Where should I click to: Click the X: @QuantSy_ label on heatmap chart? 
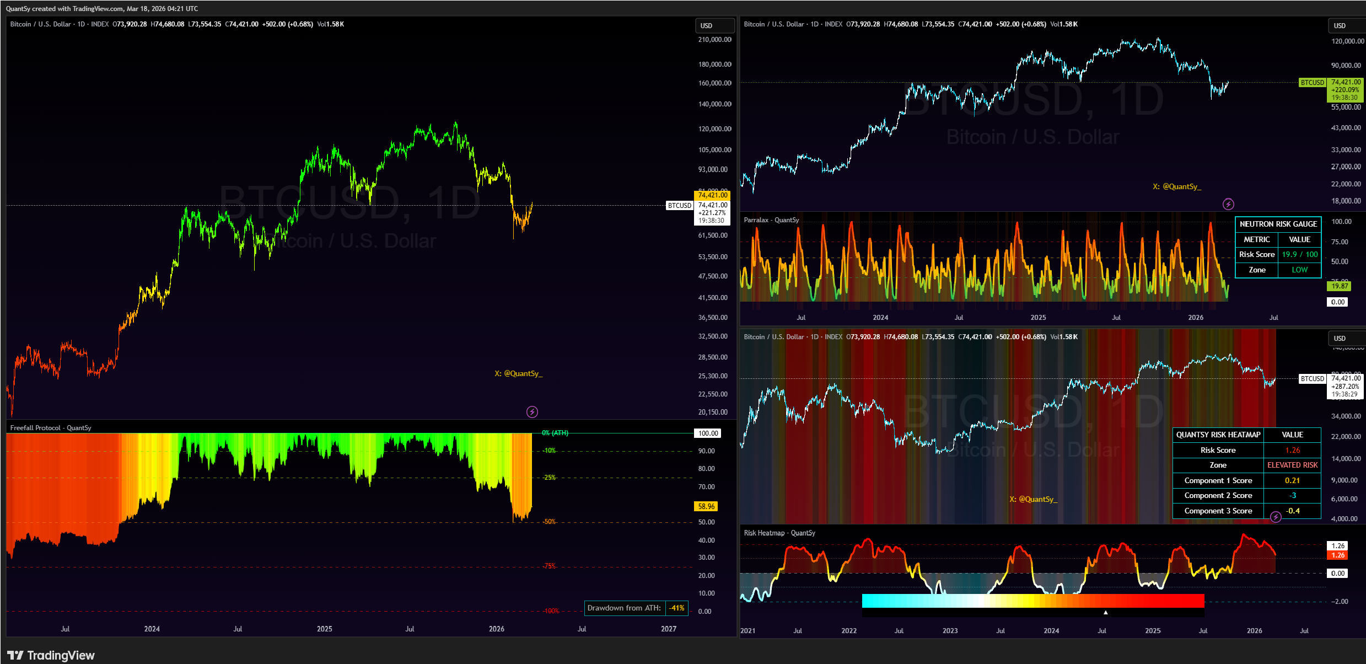[1033, 499]
